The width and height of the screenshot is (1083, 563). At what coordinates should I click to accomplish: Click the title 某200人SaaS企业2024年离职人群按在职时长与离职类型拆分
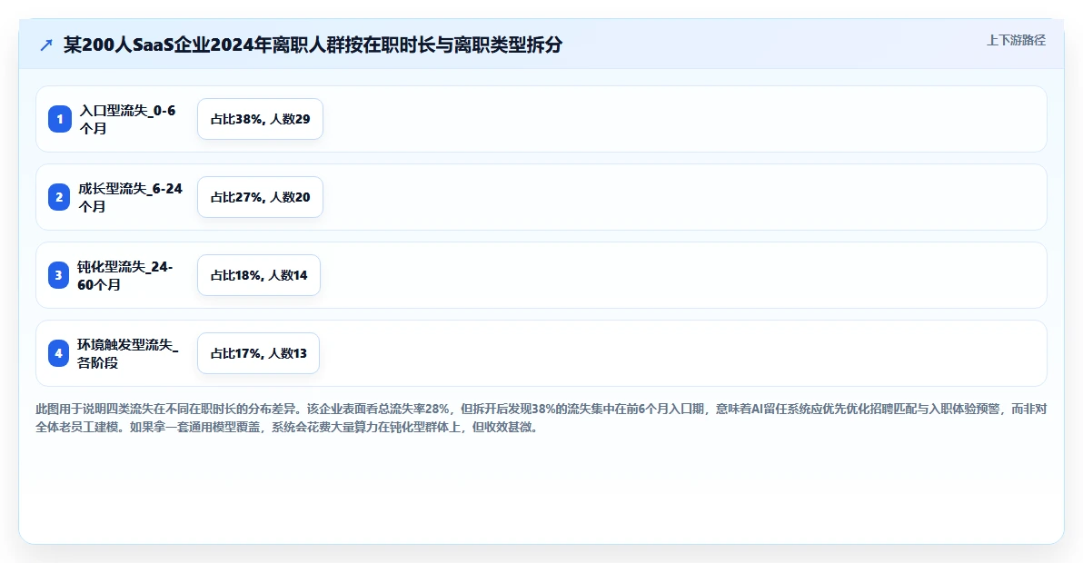[313, 44]
